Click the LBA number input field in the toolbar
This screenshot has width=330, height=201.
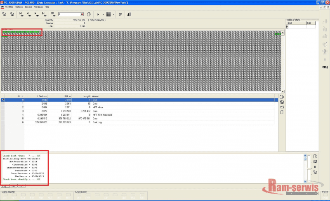click(70, 14)
